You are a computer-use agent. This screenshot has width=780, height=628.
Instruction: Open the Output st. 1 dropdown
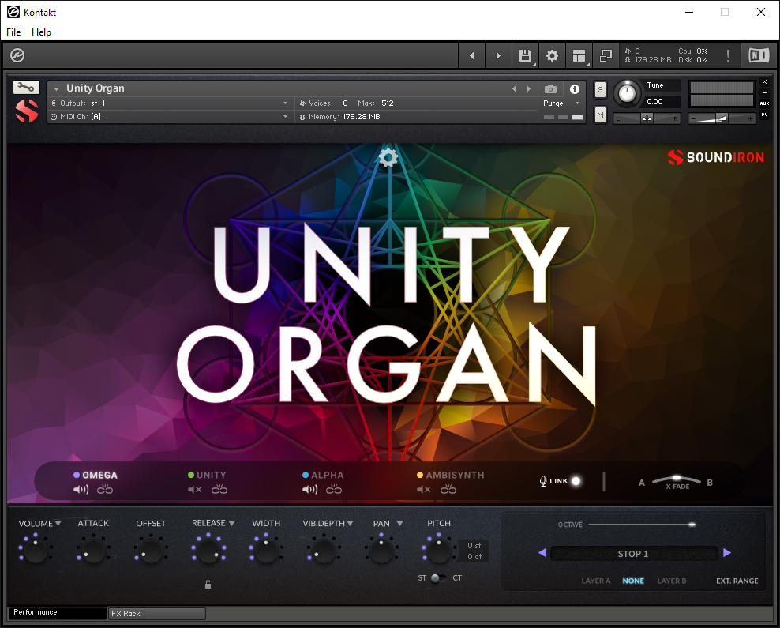169,103
